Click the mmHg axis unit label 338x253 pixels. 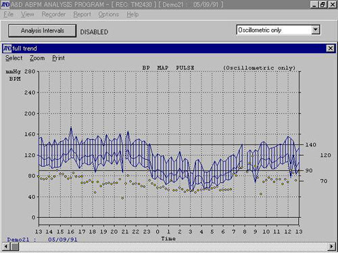13,72
